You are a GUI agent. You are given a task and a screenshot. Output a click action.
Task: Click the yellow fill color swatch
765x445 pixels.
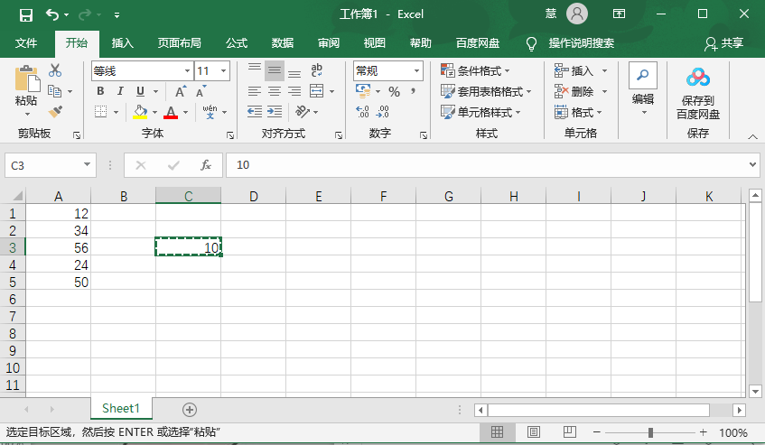tap(140, 112)
